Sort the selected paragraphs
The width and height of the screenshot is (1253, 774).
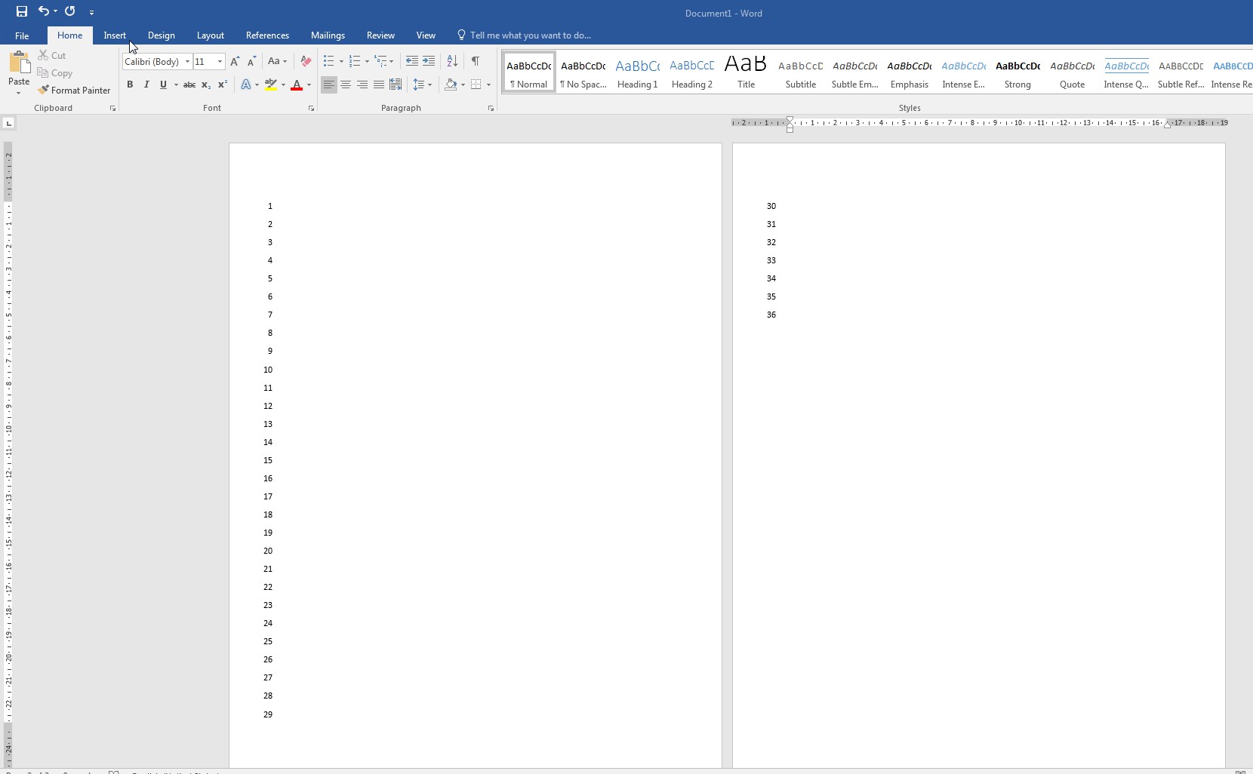pos(452,62)
